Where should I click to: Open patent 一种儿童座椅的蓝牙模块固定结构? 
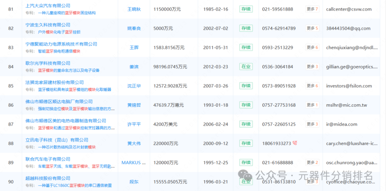click(67, 12)
